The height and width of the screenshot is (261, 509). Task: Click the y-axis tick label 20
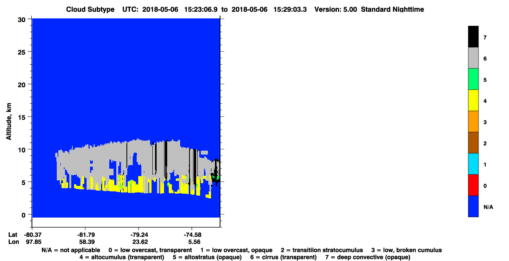(22, 84)
